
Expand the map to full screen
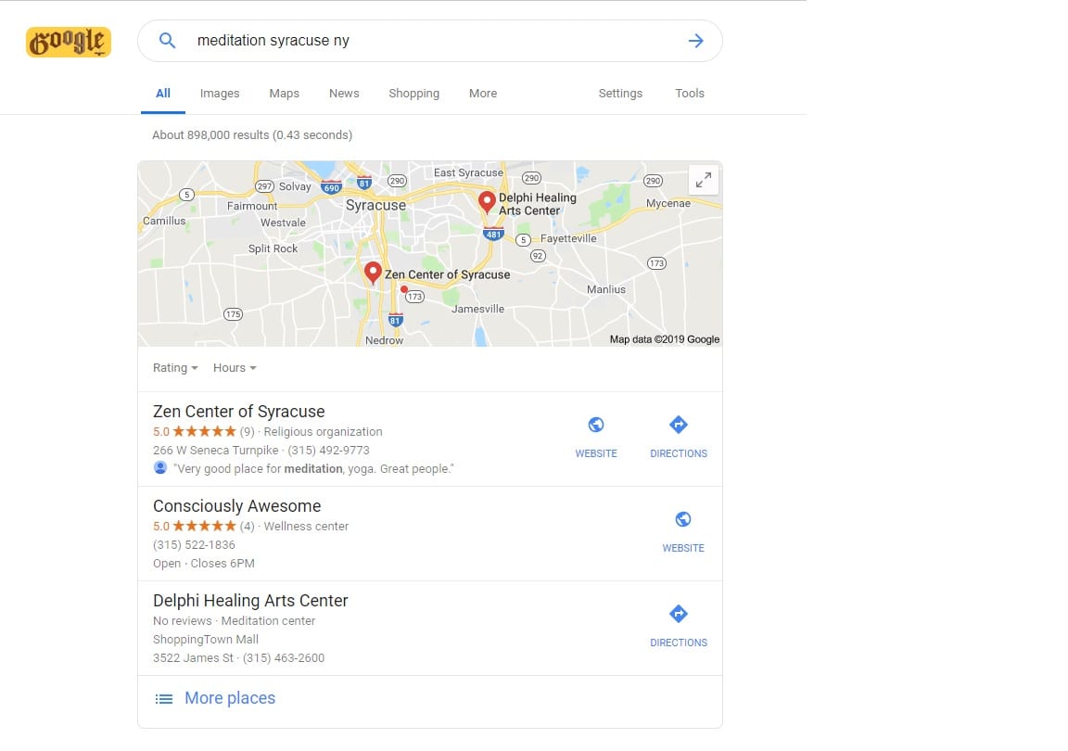(704, 180)
